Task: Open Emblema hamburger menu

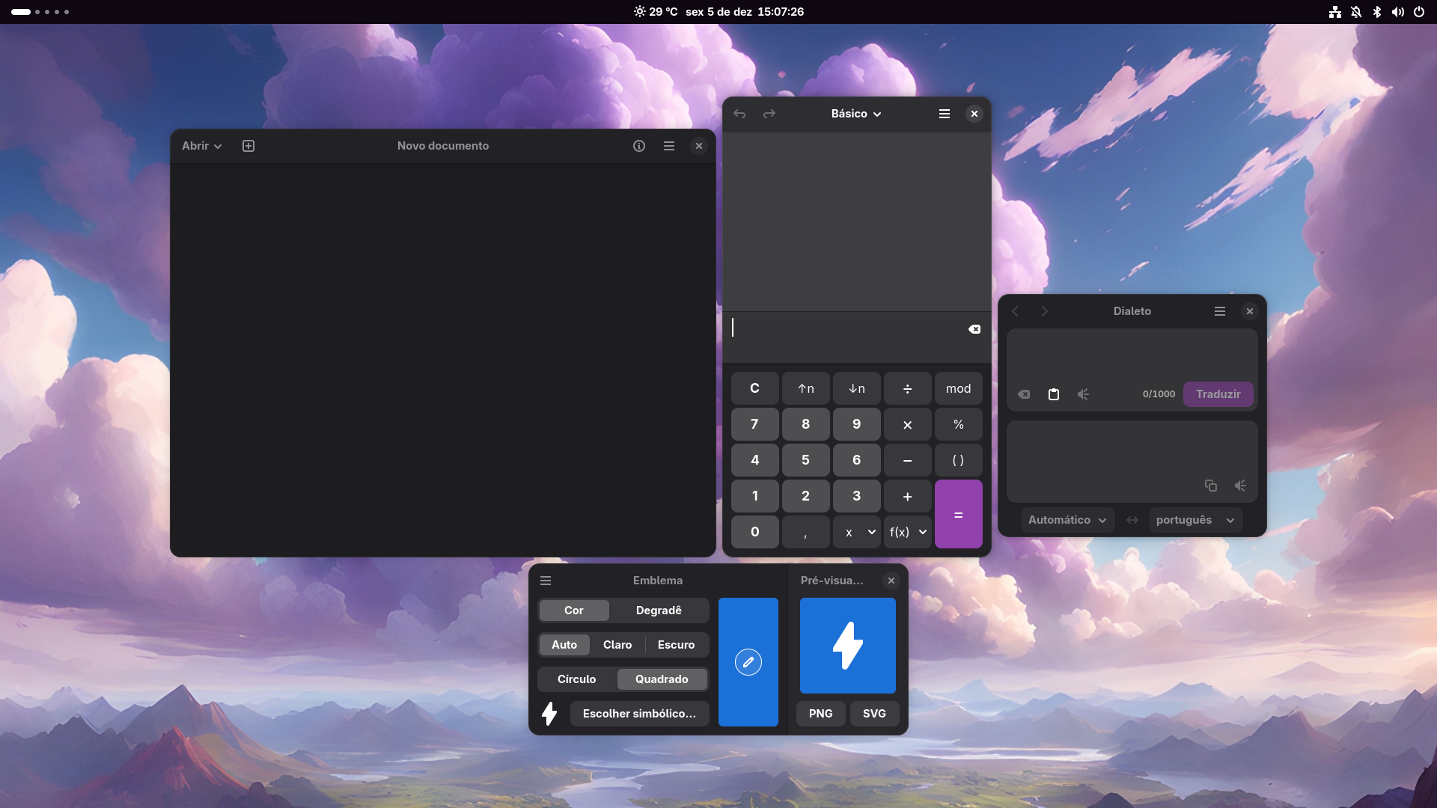Action: coord(546,581)
